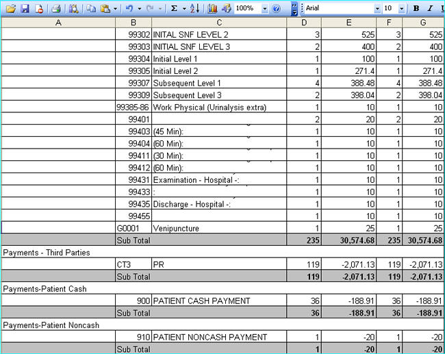Toggle Italic formatting
The height and width of the screenshot is (354, 445).
click(x=429, y=8)
